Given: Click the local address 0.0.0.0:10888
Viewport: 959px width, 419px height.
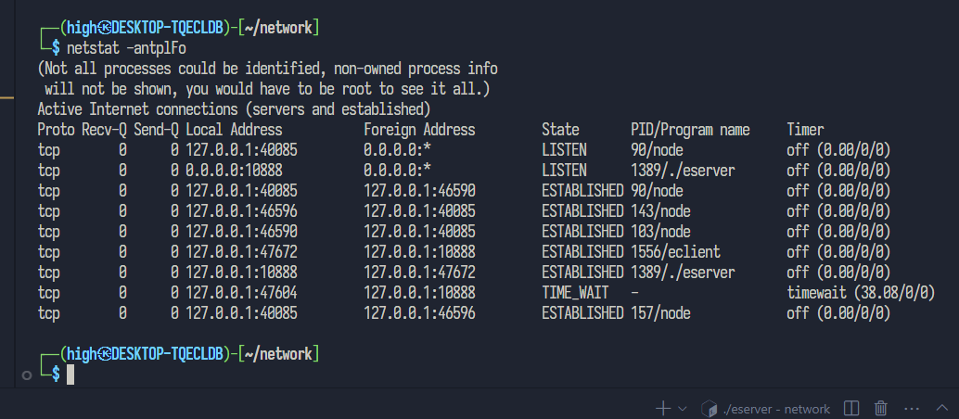Looking at the screenshot, I should [234, 171].
